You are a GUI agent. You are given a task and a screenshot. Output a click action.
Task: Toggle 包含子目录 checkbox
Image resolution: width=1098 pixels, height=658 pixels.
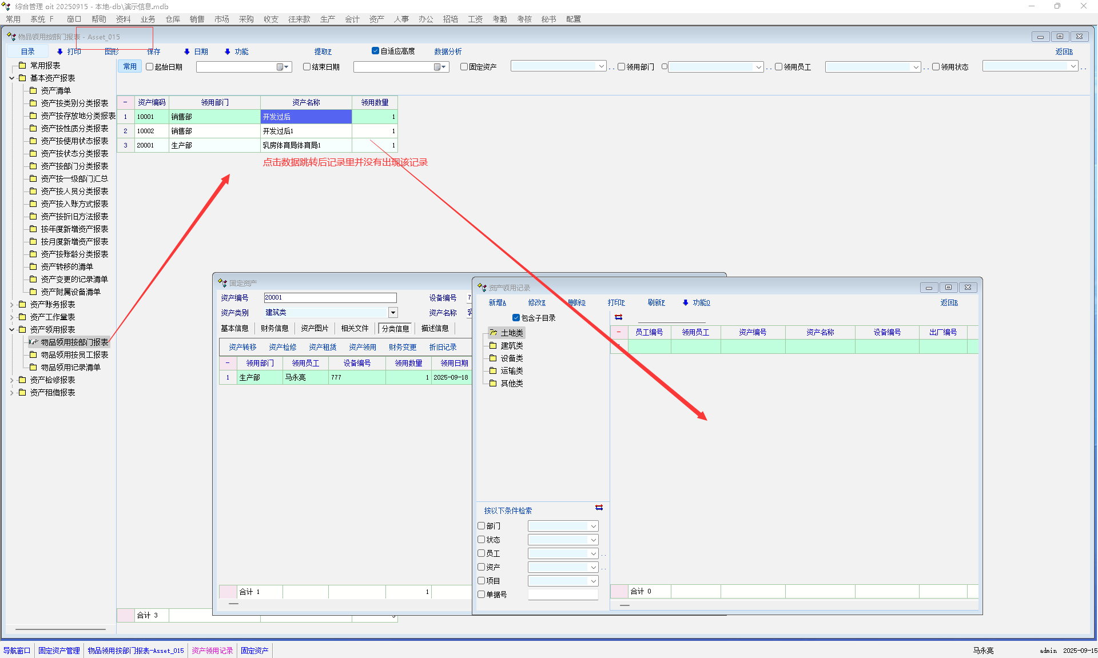click(x=516, y=318)
